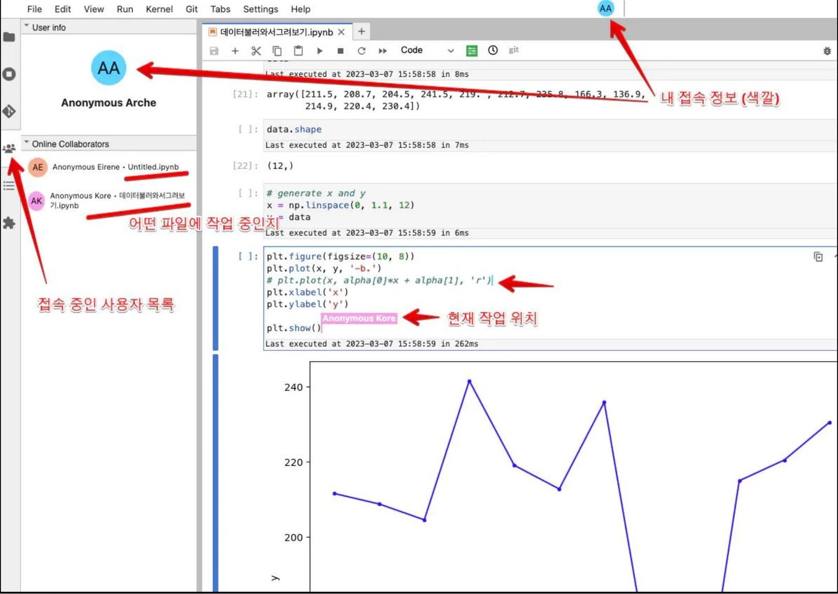The width and height of the screenshot is (838, 594).
Task: Open the Kernel menu
Action: tap(159, 9)
